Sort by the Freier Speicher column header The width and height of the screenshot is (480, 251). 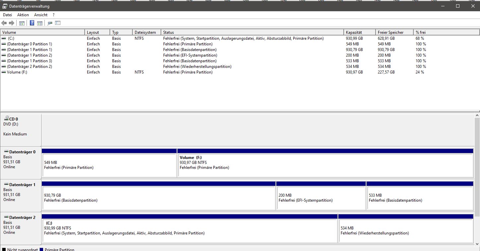[x=394, y=32]
